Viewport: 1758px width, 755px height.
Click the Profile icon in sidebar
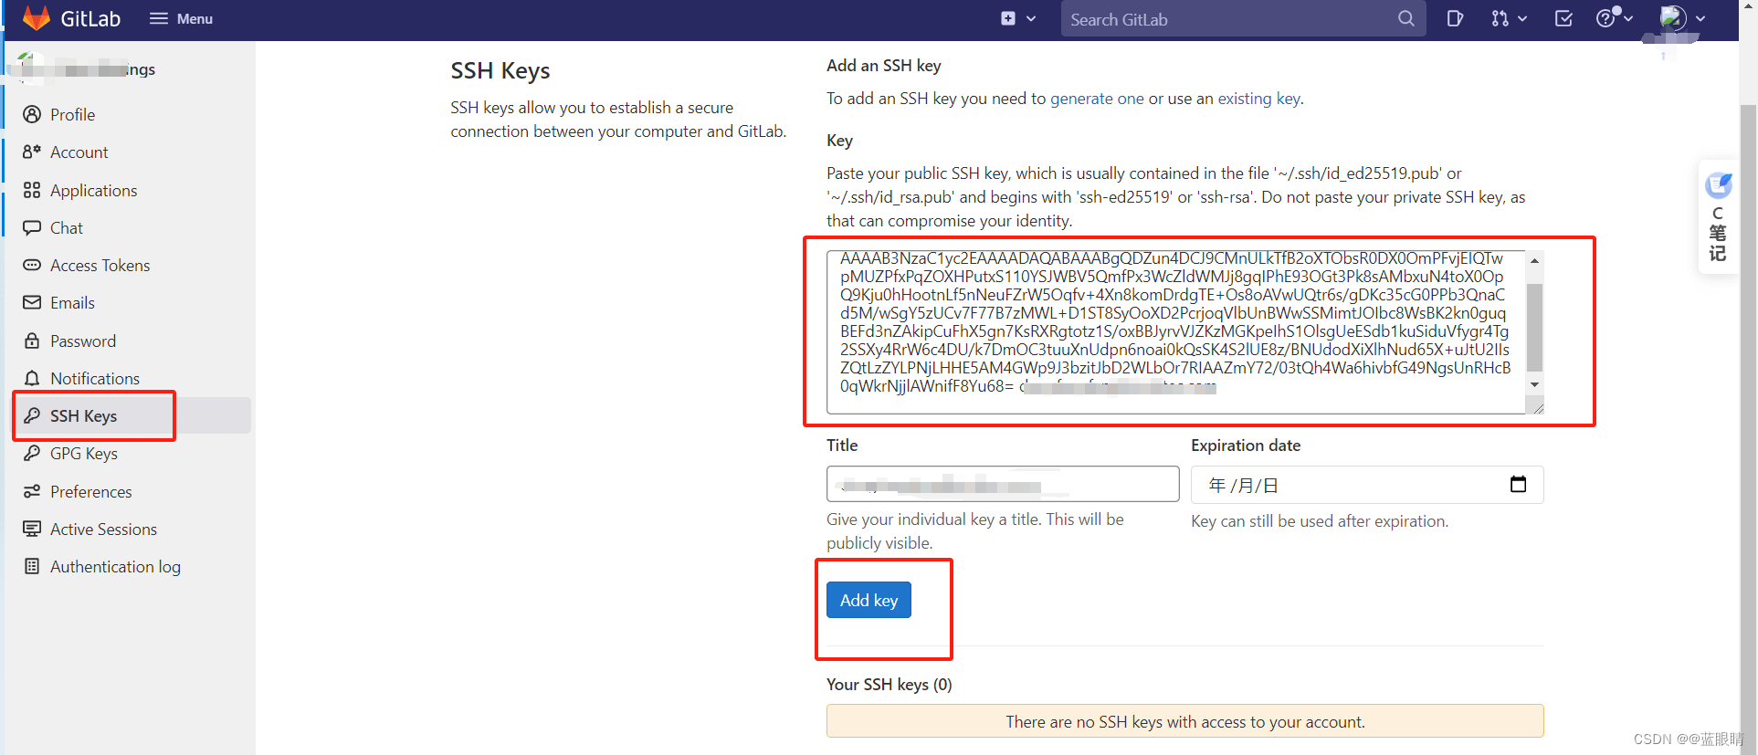click(x=32, y=114)
